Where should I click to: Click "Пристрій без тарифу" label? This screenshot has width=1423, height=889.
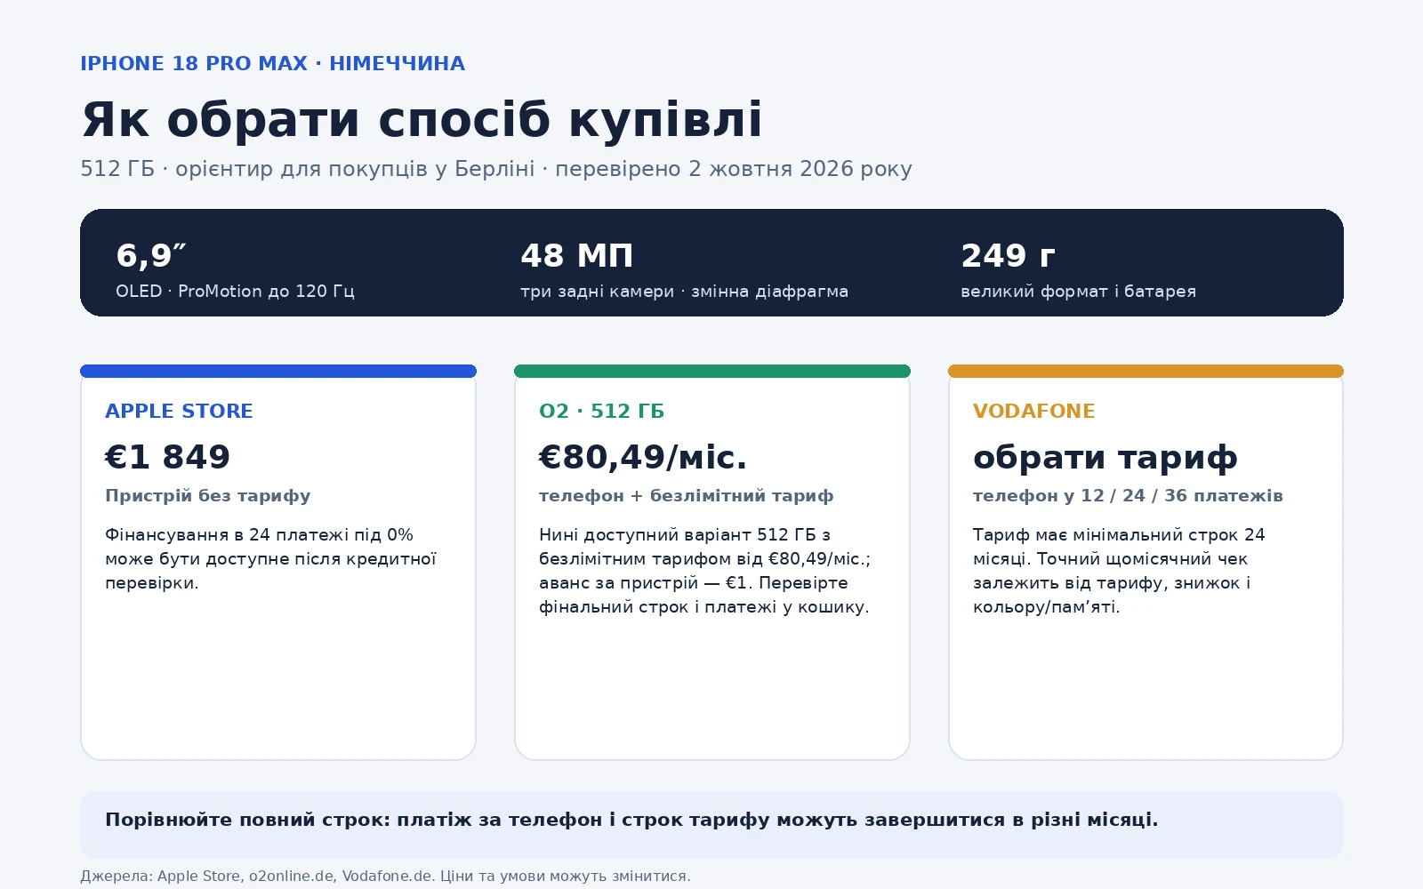[207, 496]
